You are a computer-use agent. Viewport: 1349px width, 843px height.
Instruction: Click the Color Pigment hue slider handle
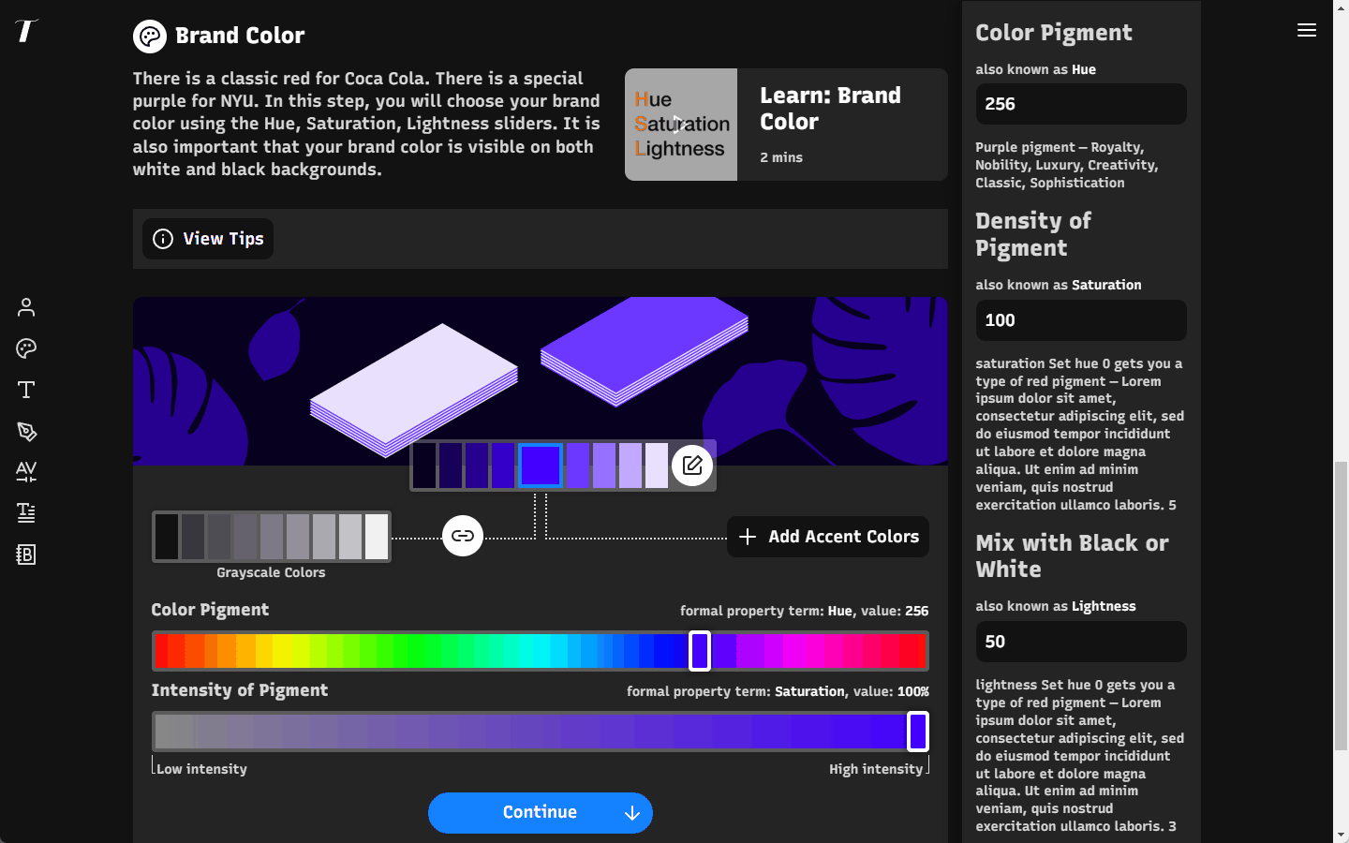pos(700,651)
